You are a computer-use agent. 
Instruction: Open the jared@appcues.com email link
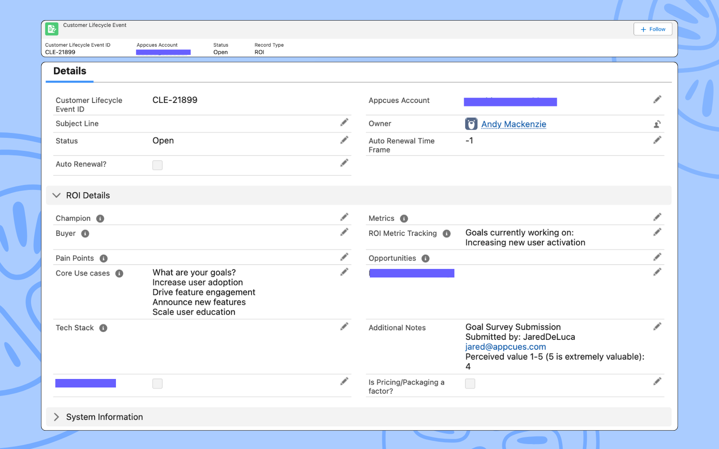[506, 347]
